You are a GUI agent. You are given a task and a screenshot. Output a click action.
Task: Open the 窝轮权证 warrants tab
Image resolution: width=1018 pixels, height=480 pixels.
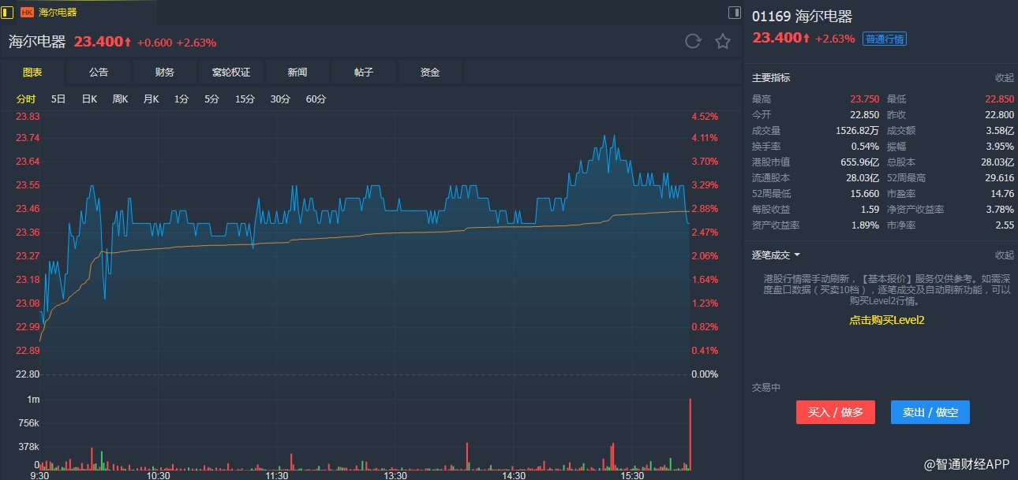coord(231,73)
